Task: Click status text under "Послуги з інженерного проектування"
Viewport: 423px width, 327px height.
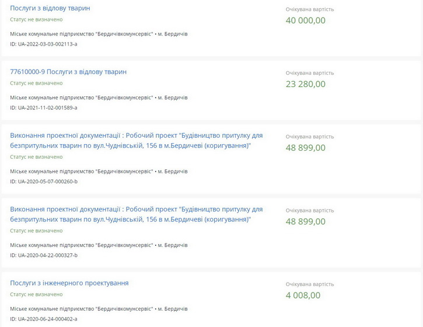Action: [x=36, y=295]
